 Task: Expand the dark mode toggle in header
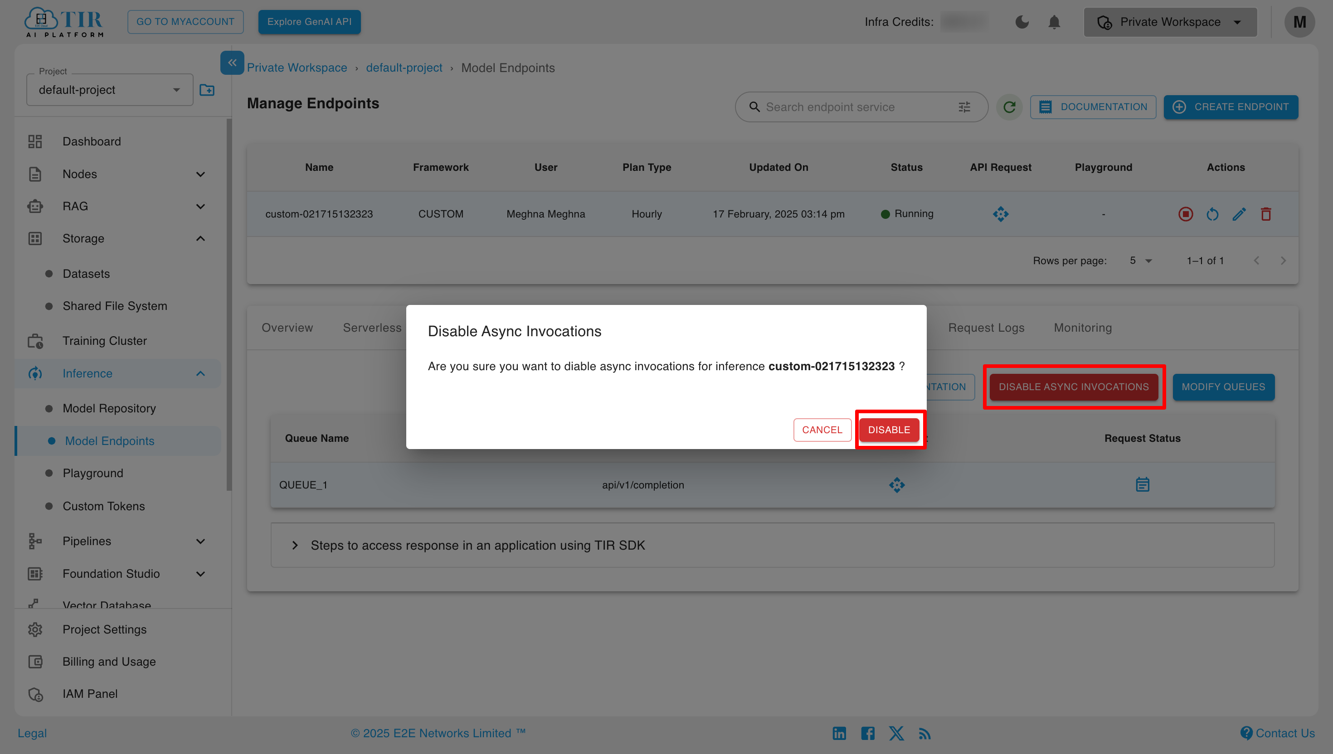coord(1022,22)
